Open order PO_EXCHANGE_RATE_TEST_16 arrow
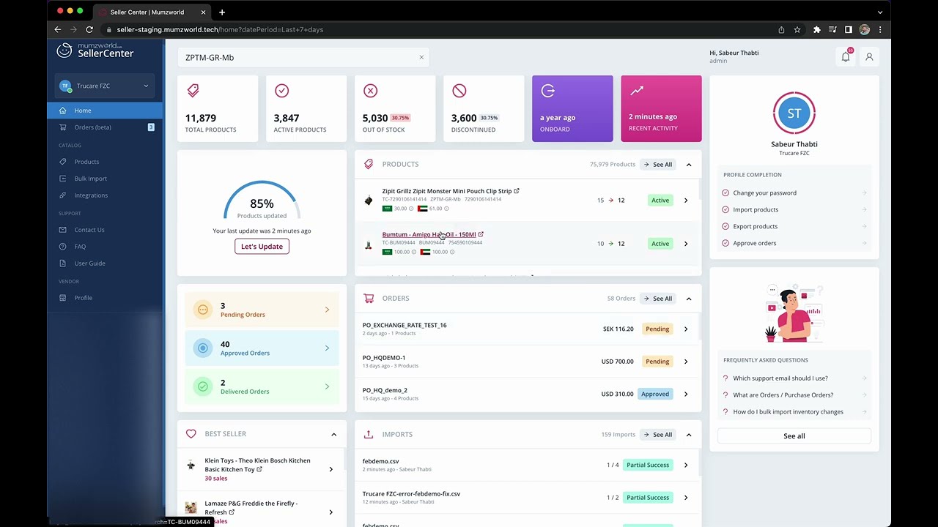 (686, 329)
